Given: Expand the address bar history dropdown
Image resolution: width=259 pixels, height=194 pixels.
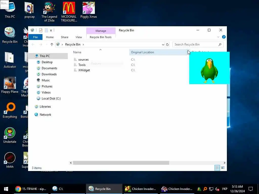Looking at the screenshot, I should tap(163, 44).
